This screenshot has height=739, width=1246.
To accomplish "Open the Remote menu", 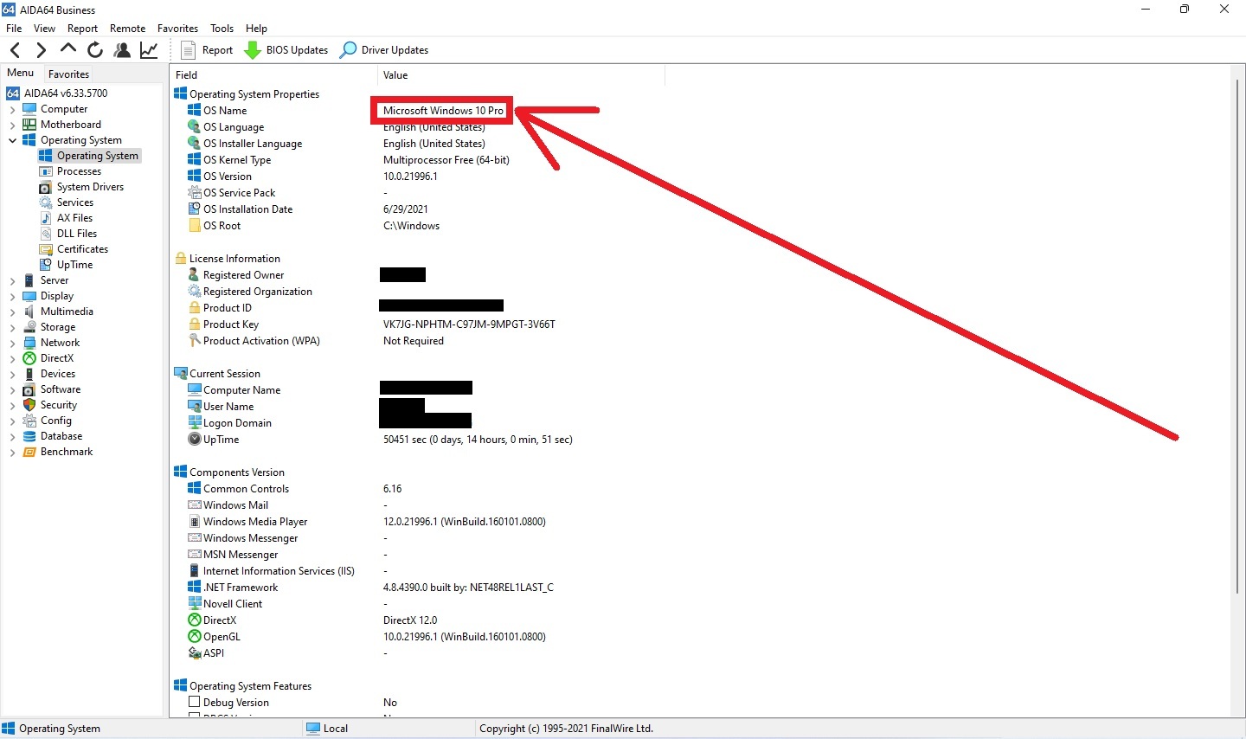I will pos(127,29).
